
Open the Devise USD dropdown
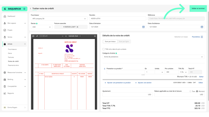coord(42,27)
